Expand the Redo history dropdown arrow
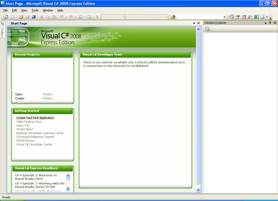278x201 pixels. click(75, 17)
